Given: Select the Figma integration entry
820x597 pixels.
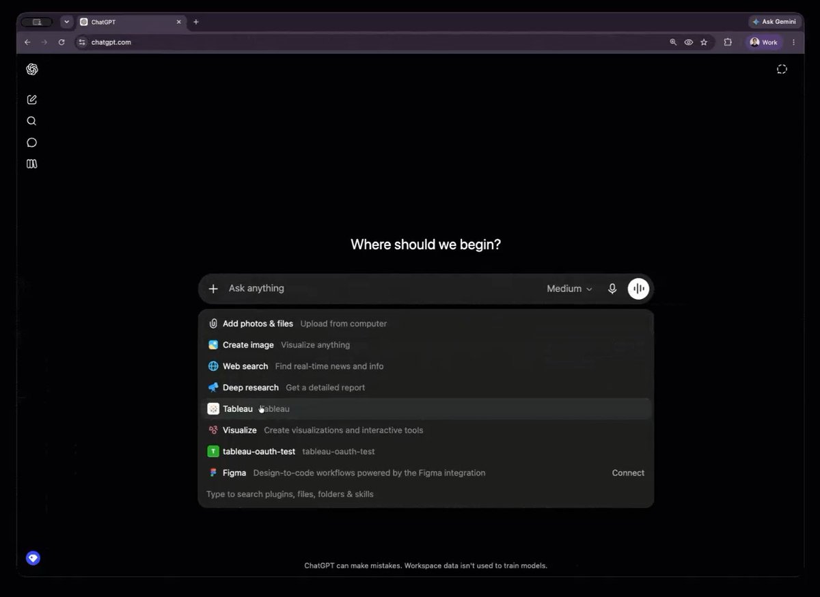Looking at the screenshot, I should (426, 473).
